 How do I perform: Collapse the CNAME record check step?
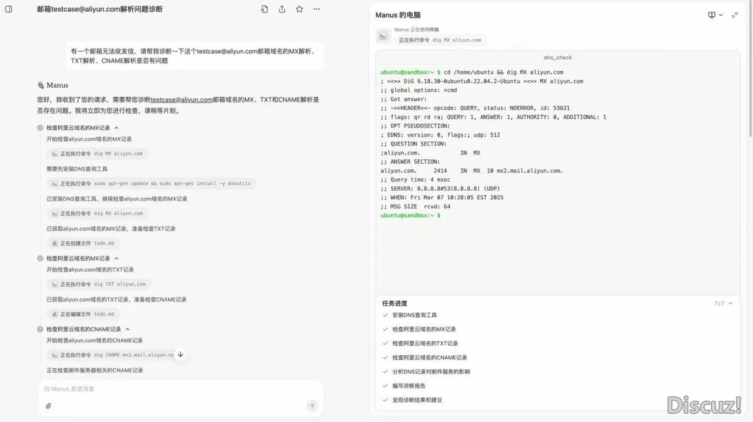click(128, 329)
